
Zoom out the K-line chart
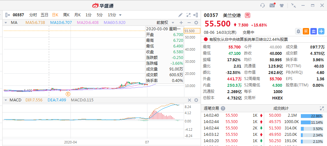point(189,23)
